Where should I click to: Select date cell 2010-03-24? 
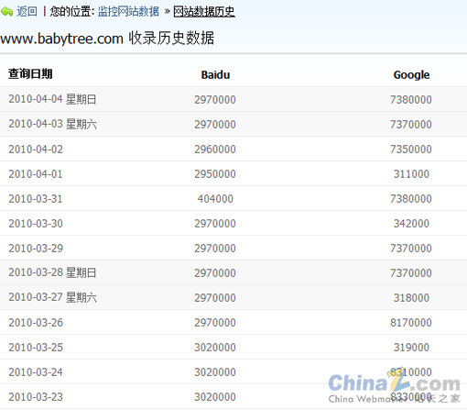(x=36, y=372)
